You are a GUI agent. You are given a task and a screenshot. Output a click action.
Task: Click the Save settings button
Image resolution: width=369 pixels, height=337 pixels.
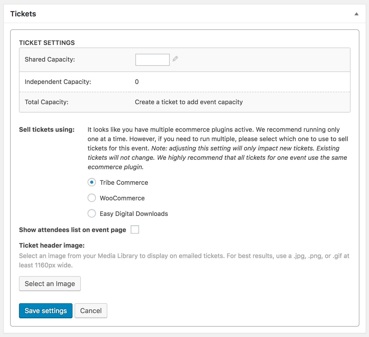(45, 310)
